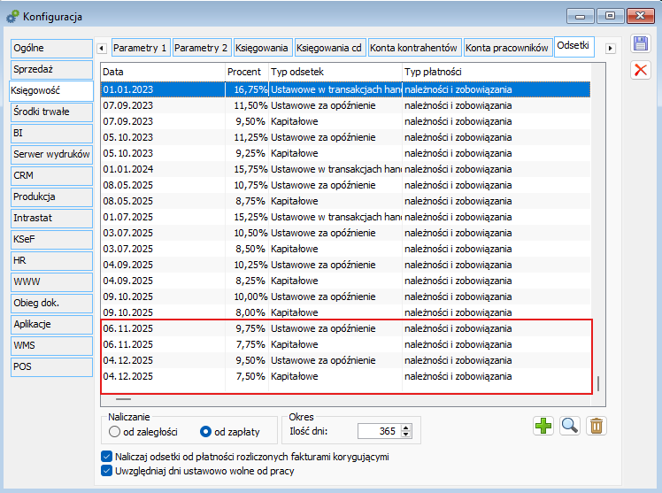Viewport: 662px width, 493px height.
Task: Add new interest rate with green plus
Action: (543, 426)
